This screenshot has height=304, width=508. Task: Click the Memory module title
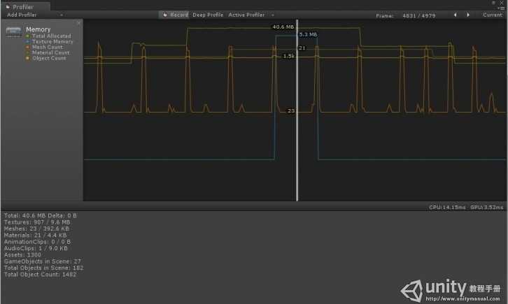click(x=38, y=29)
